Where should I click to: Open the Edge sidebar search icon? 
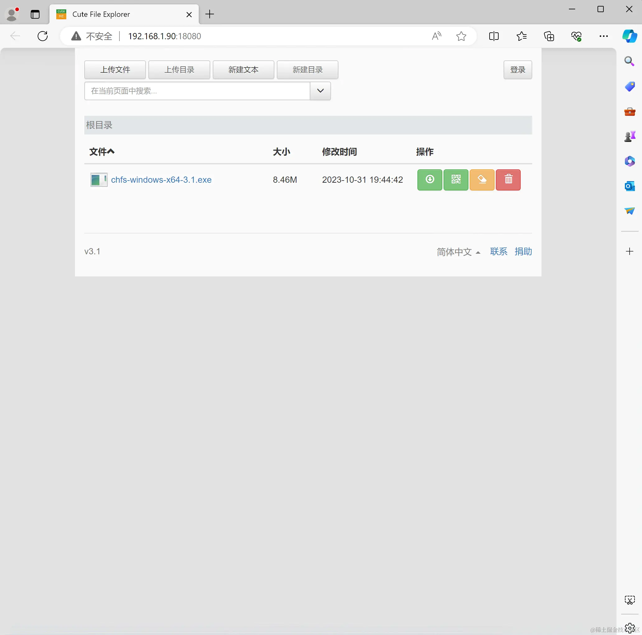[629, 61]
